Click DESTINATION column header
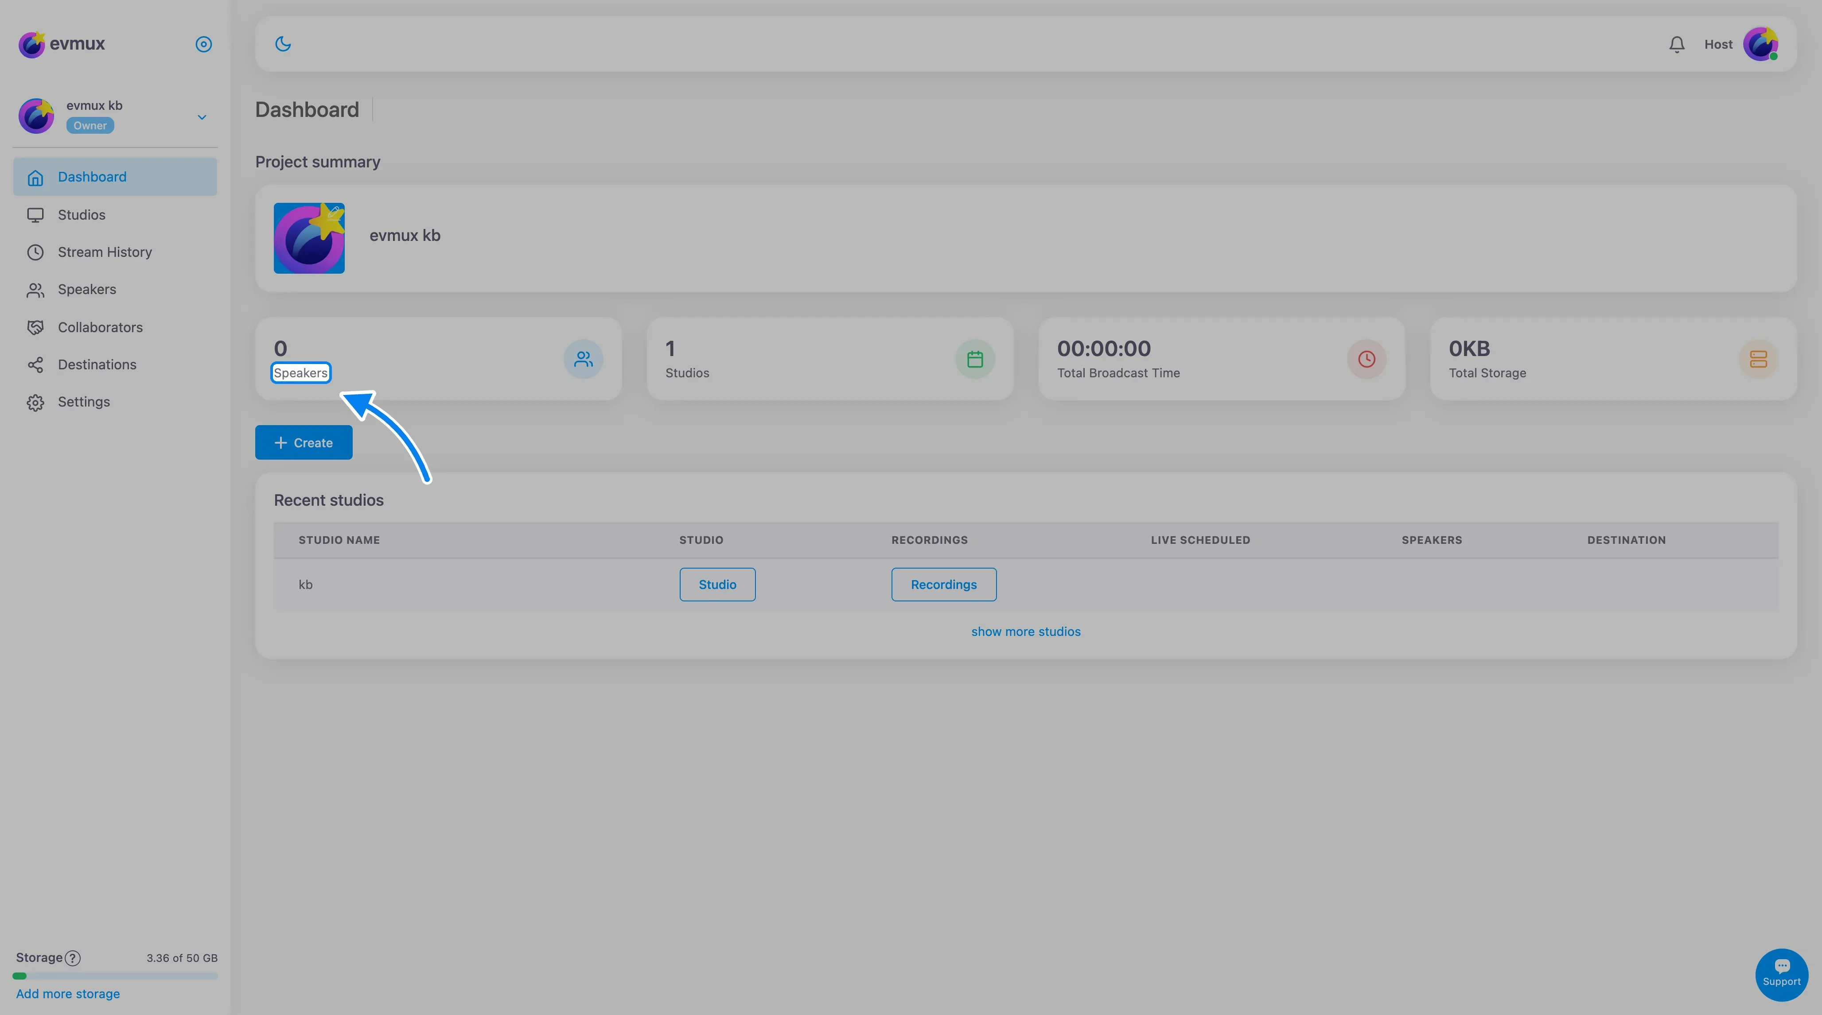This screenshot has width=1822, height=1015. (1626, 540)
